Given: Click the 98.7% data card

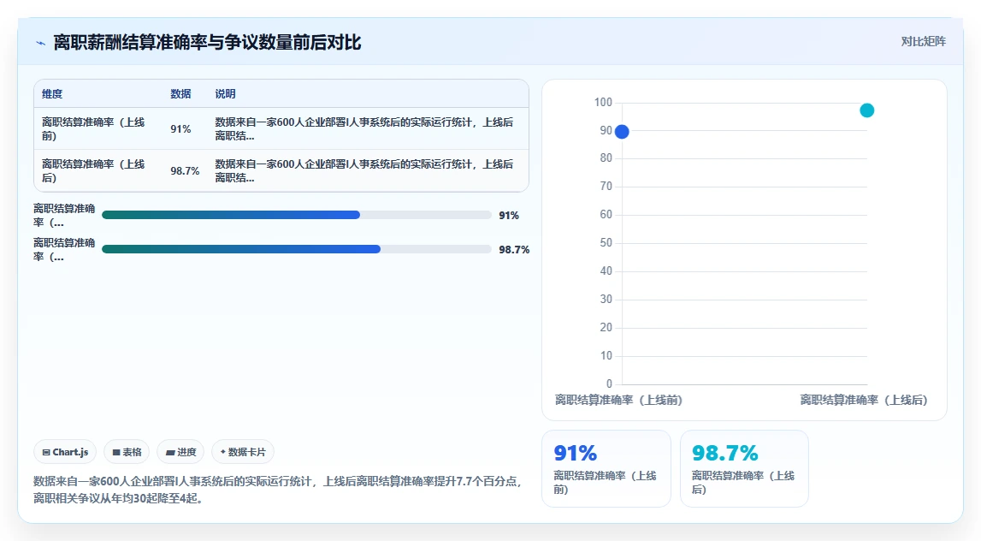Looking at the screenshot, I should coord(744,468).
